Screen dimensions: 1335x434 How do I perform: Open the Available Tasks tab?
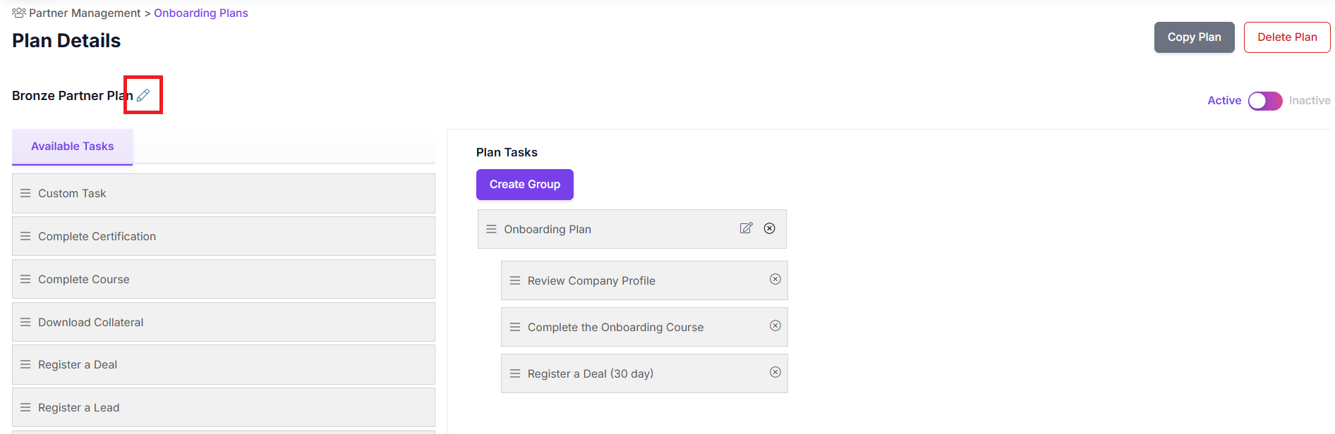pos(73,147)
